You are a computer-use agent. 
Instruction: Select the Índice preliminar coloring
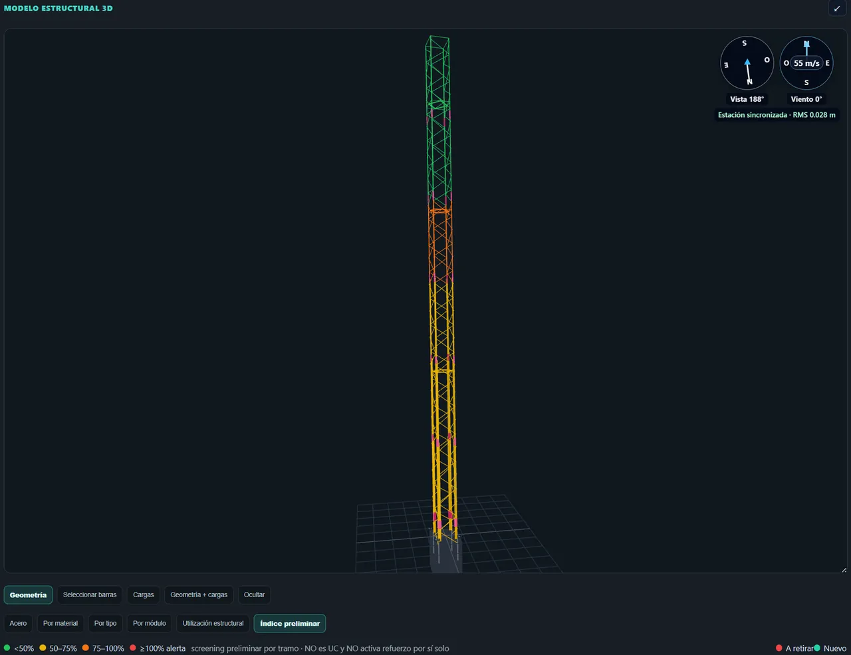pos(290,624)
